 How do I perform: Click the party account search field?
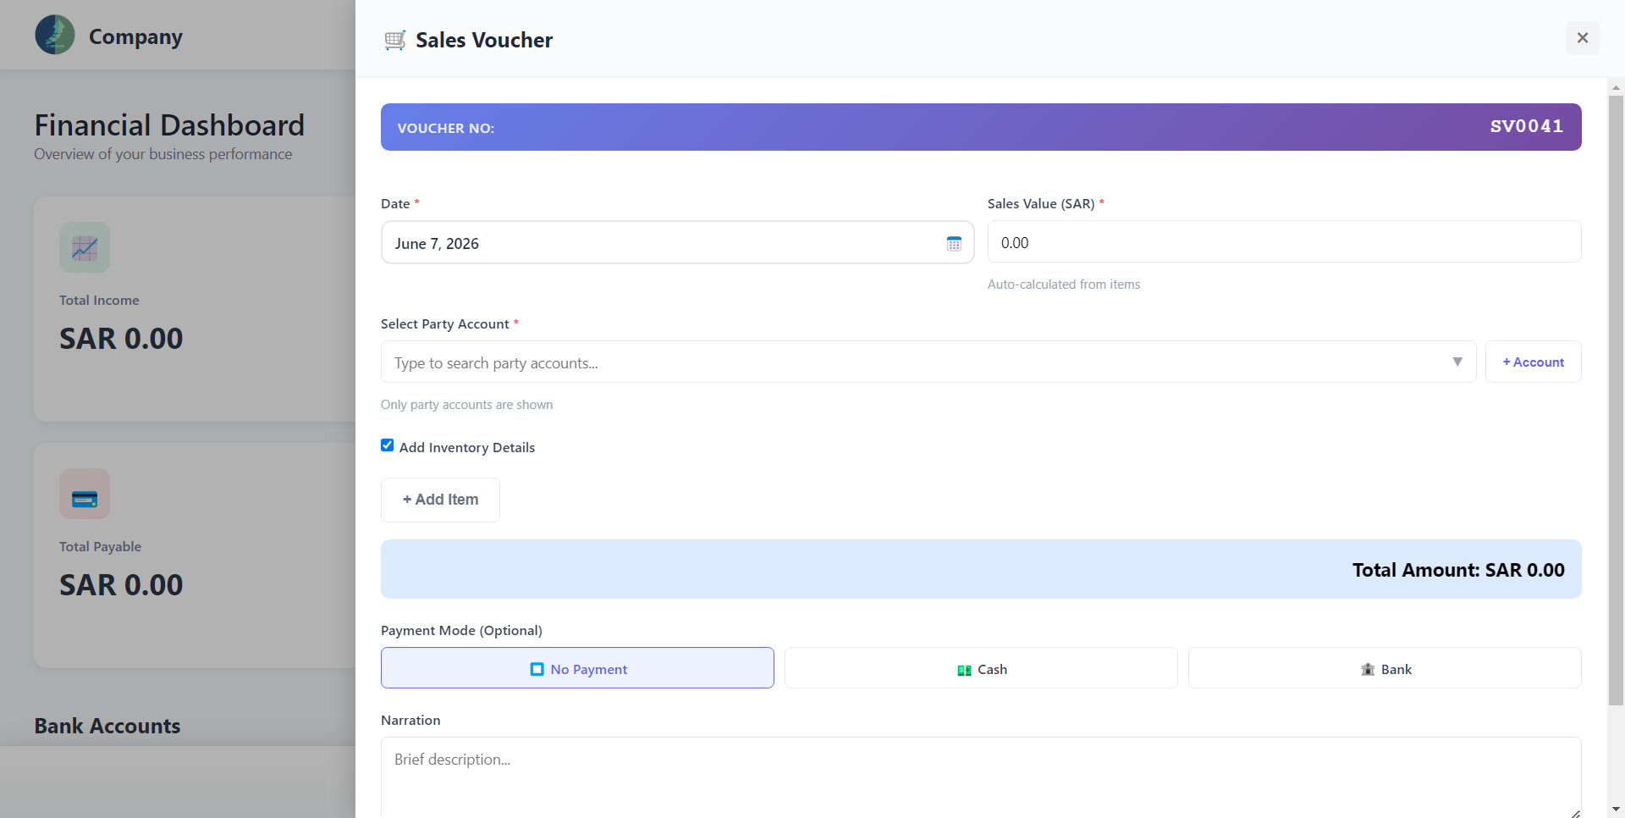click(x=928, y=362)
